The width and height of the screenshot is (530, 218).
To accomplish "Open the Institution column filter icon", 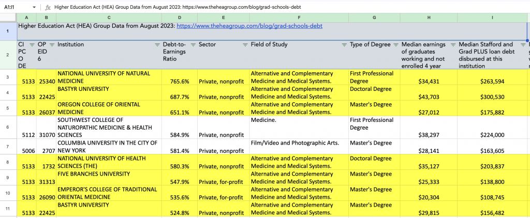I will (x=157, y=45).
